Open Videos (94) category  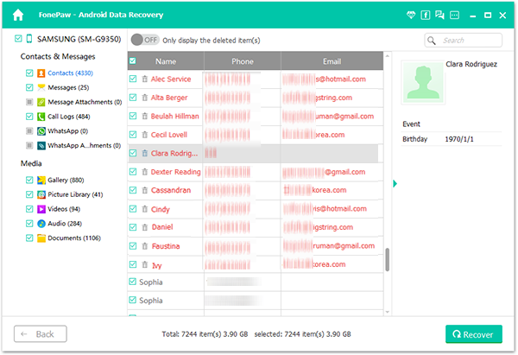(x=64, y=209)
